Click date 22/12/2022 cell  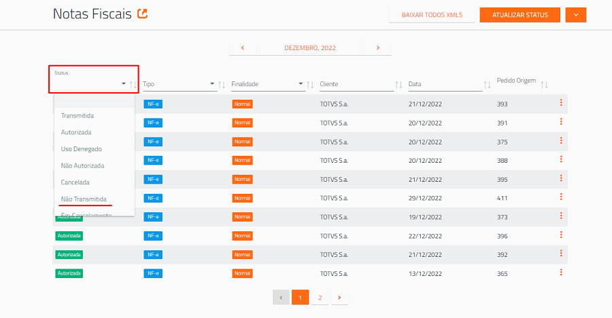coord(425,236)
